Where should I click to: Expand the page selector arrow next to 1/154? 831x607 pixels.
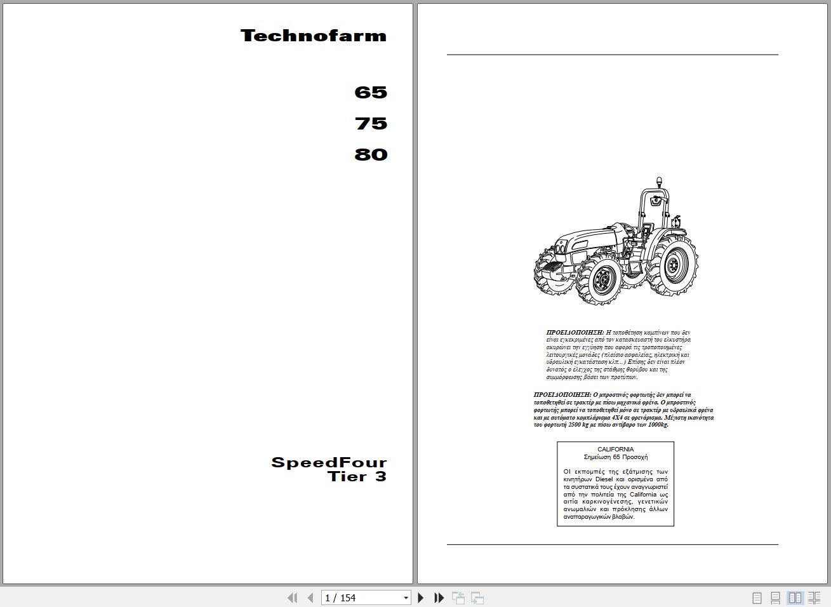(x=405, y=597)
